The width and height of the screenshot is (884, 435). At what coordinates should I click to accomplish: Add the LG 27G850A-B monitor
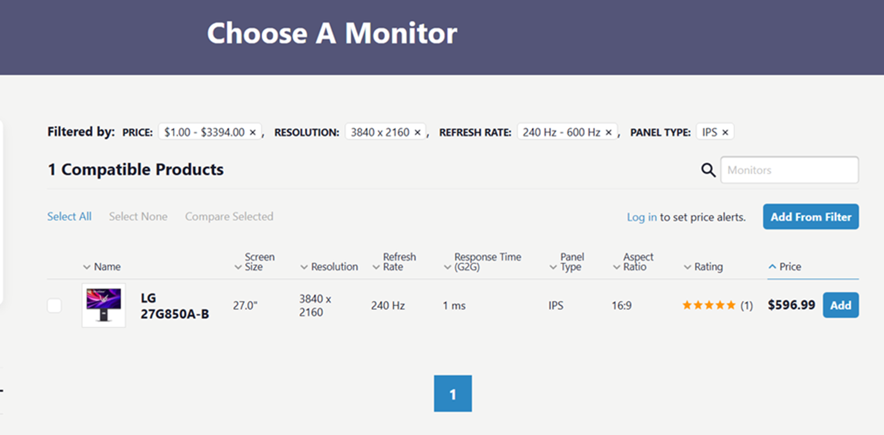click(840, 305)
